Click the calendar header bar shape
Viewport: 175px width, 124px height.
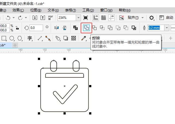click(x=65, y=75)
